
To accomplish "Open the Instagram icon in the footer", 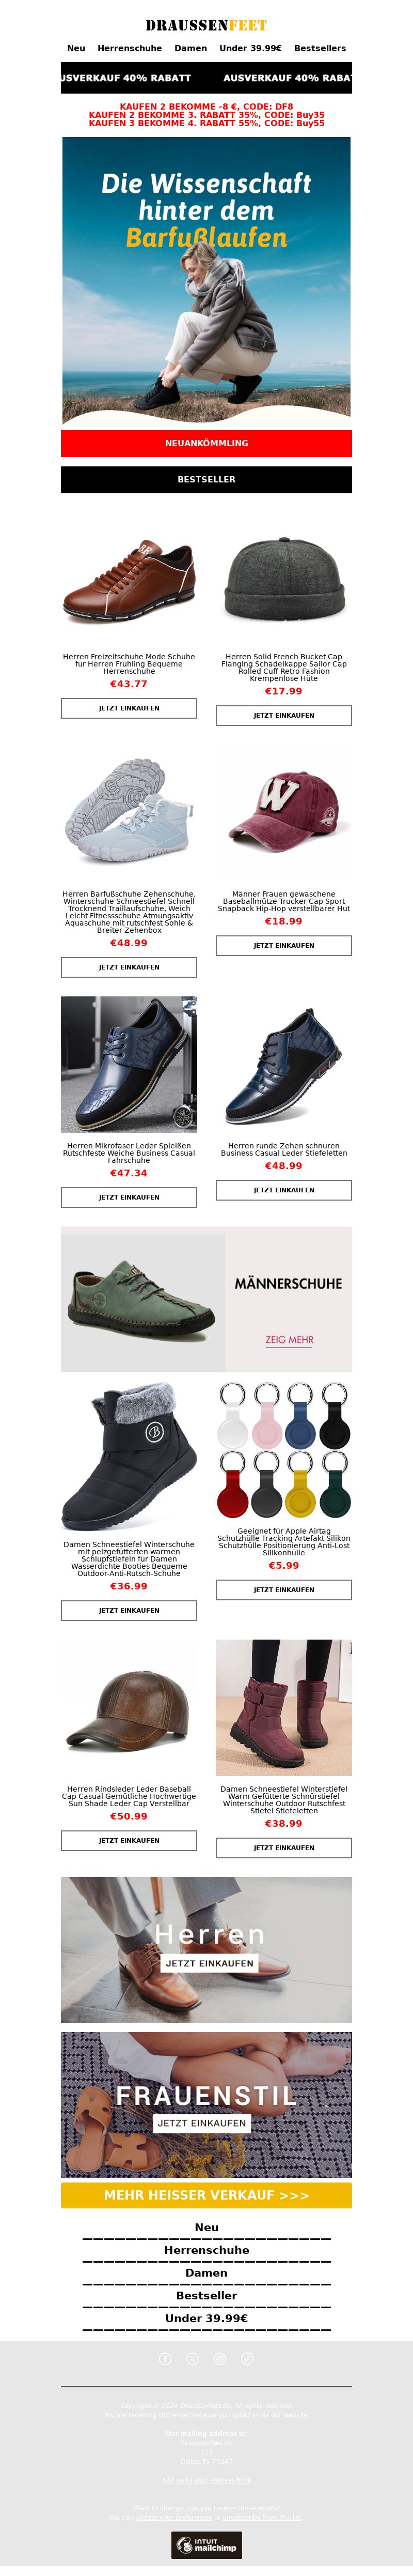I will pos(220,2358).
